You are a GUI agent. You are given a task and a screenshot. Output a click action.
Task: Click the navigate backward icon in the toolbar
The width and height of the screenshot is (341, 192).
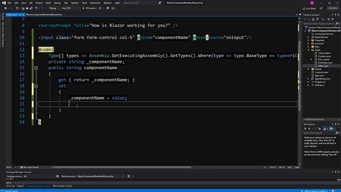tap(6, 9)
